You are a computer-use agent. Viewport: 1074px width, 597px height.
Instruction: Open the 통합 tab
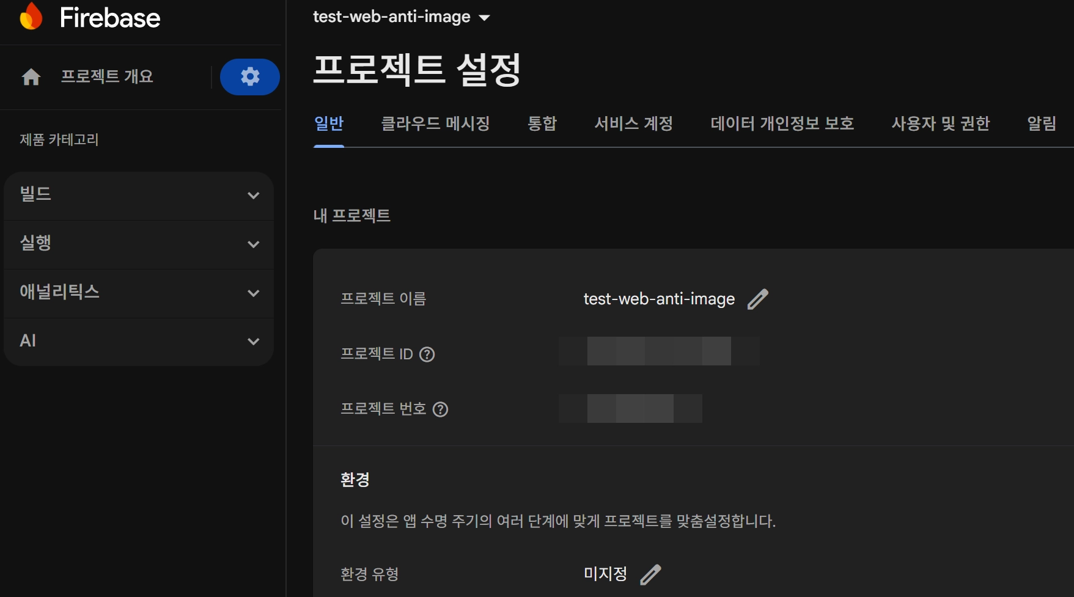[x=542, y=124]
